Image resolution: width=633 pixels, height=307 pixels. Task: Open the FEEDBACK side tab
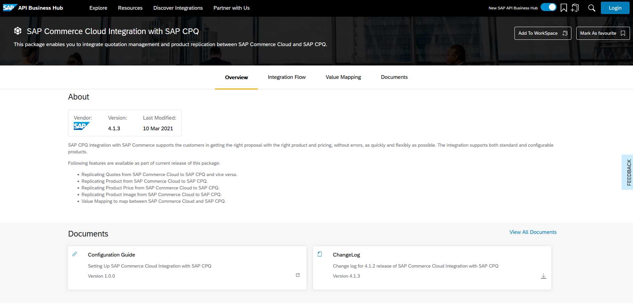[627, 172]
